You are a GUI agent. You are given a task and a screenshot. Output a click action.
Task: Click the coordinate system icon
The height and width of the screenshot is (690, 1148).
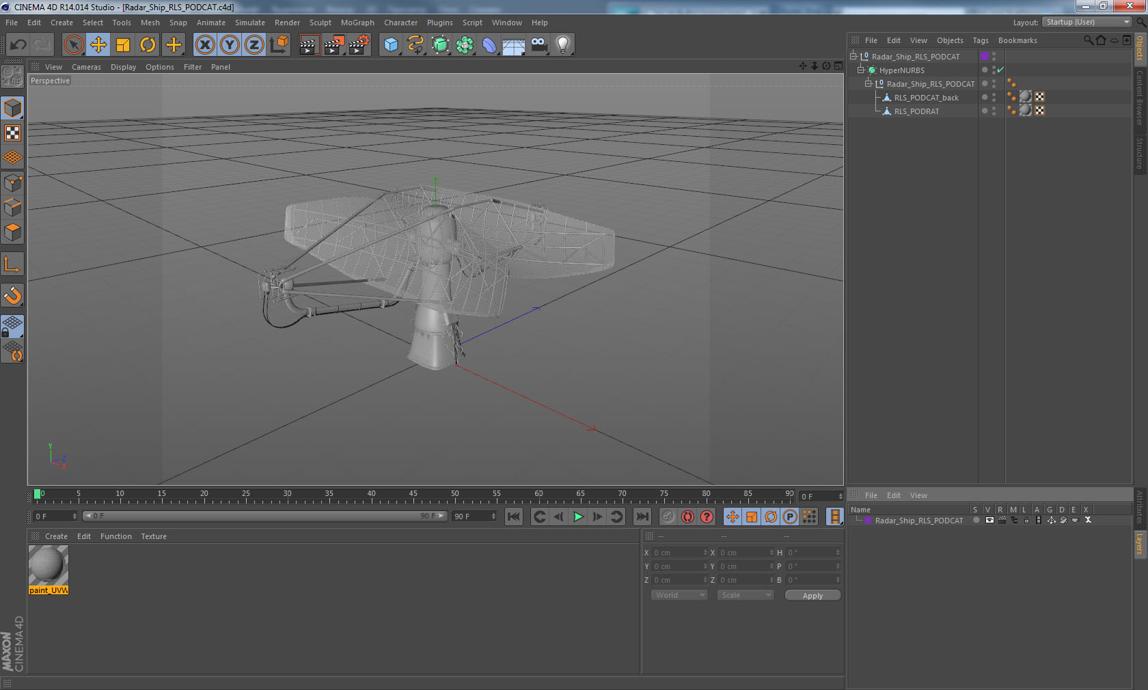coord(279,45)
